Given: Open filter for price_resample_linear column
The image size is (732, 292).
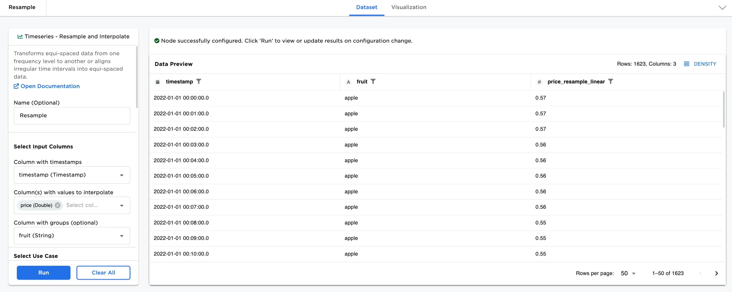Looking at the screenshot, I should click(x=610, y=82).
